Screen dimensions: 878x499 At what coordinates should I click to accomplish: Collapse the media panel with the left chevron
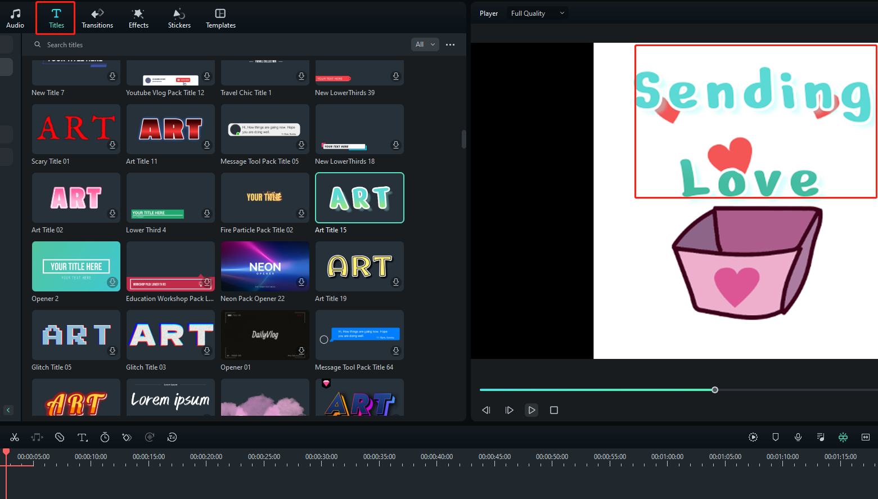(9, 410)
